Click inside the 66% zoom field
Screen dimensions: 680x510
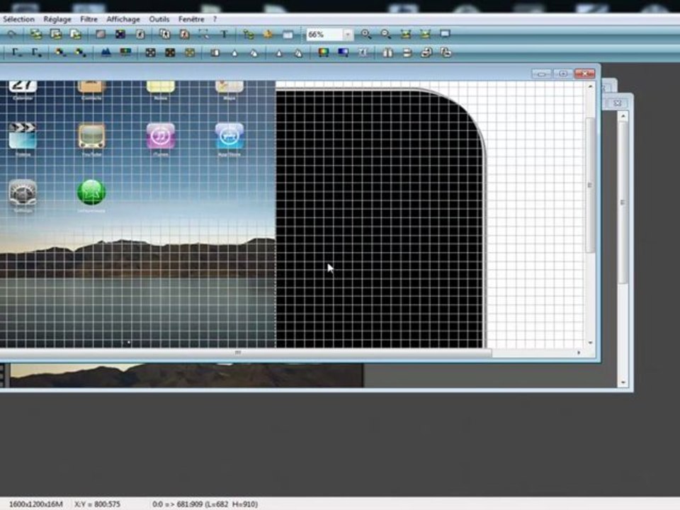tap(324, 34)
